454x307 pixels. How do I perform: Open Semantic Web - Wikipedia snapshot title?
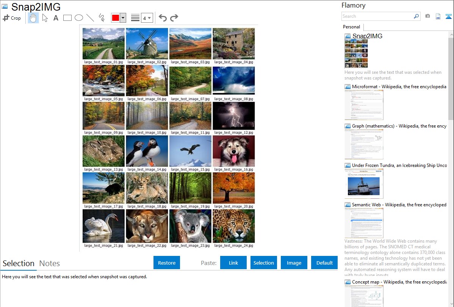point(399,204)
